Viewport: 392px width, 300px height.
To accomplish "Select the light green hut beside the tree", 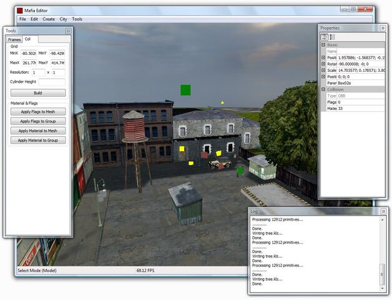I will [262, 167].
